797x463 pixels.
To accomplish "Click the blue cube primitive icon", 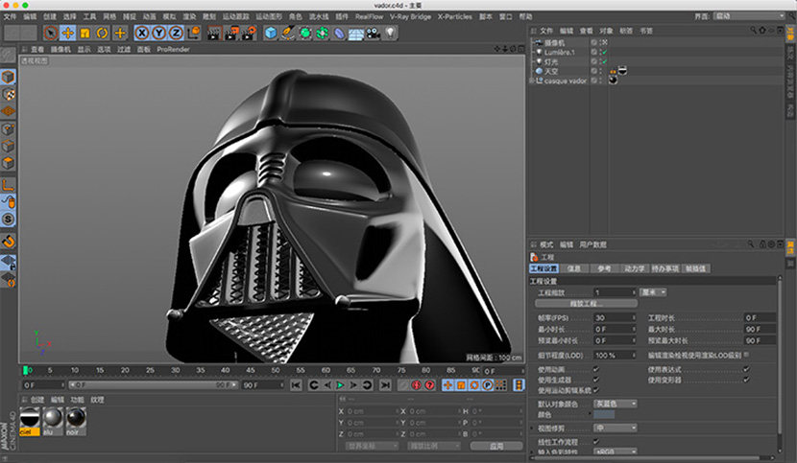I will pos(271,33).
